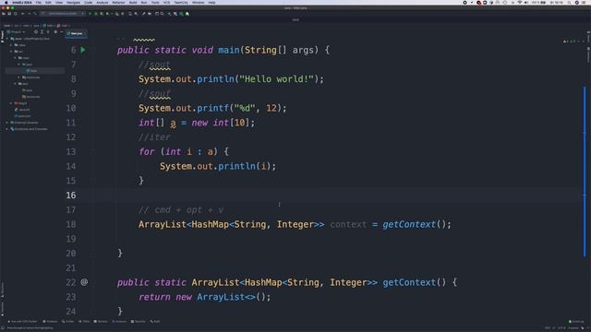This screenshot has width=591, height=332.
Task: Click line number 16 in gutter
Action: pyautogui.click(x=71, y=195)
